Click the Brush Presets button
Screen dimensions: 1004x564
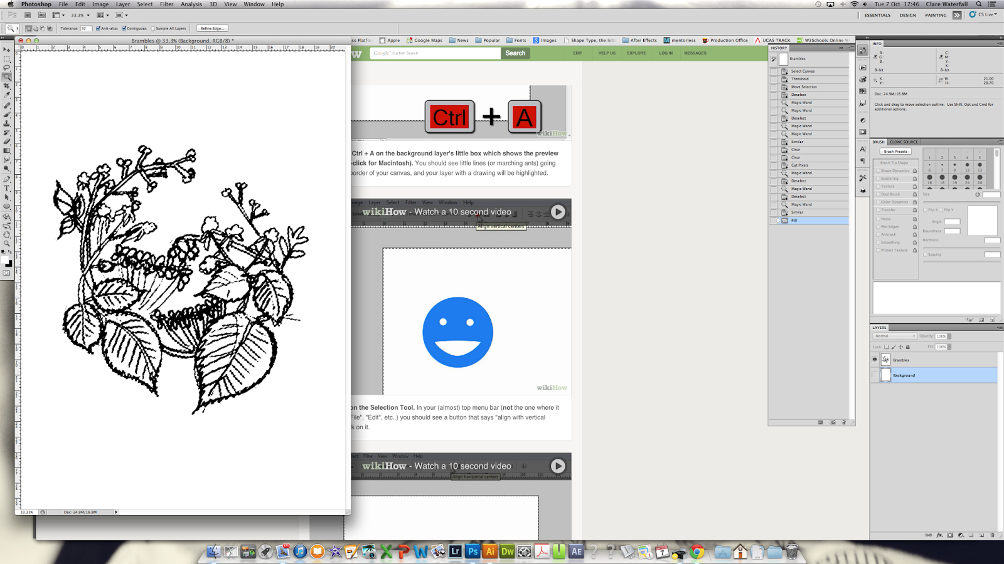895,152
